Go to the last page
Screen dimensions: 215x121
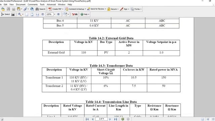[116, 119]
